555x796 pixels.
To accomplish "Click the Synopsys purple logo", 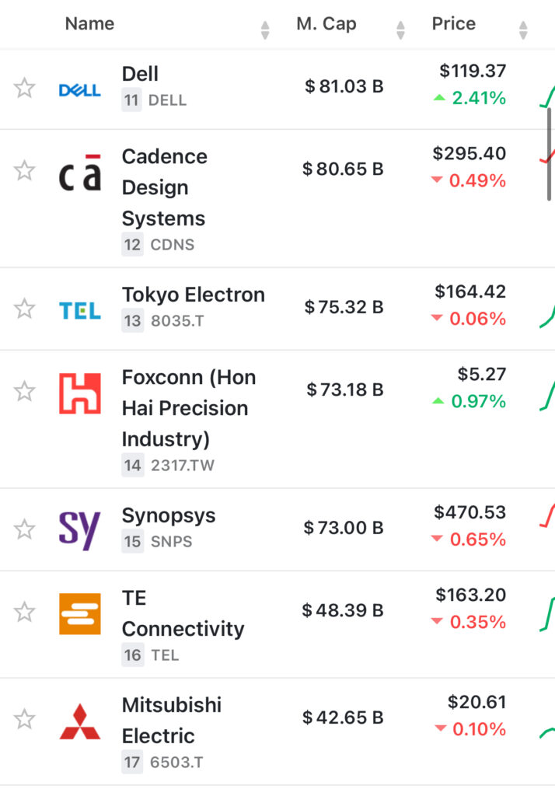I will click(80, 530).
